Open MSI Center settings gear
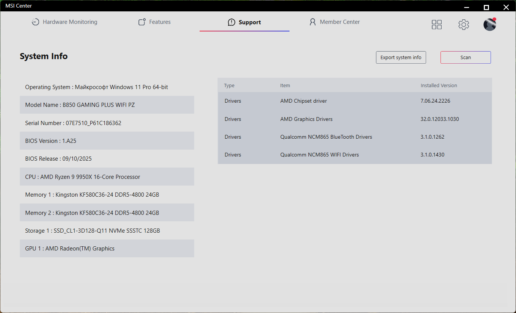The image size is (516, 313). tap(464, 25)
